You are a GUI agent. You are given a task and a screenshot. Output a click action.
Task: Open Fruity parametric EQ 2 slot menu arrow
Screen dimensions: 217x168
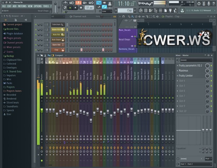(178, 66)
